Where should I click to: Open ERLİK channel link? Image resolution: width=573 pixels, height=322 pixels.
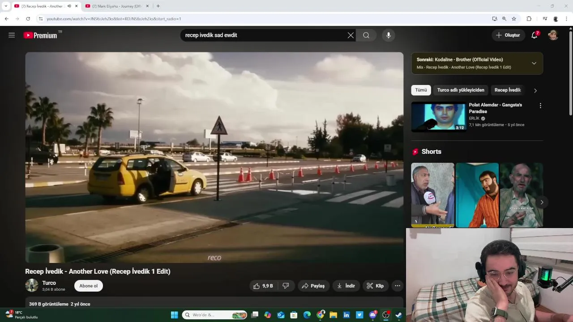coord(474,119)
